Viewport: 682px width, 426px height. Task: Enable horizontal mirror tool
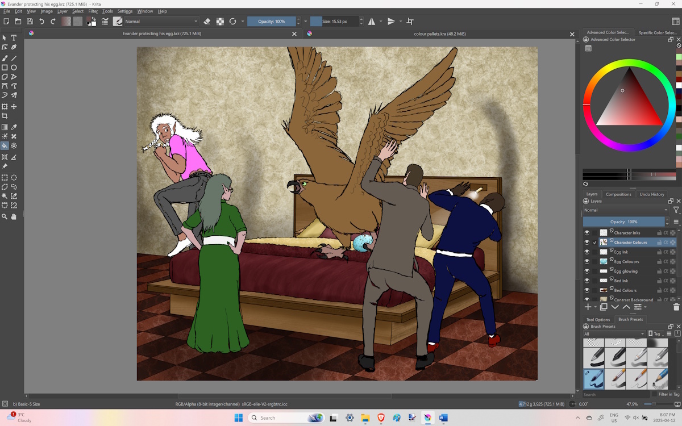pos(371,22)
